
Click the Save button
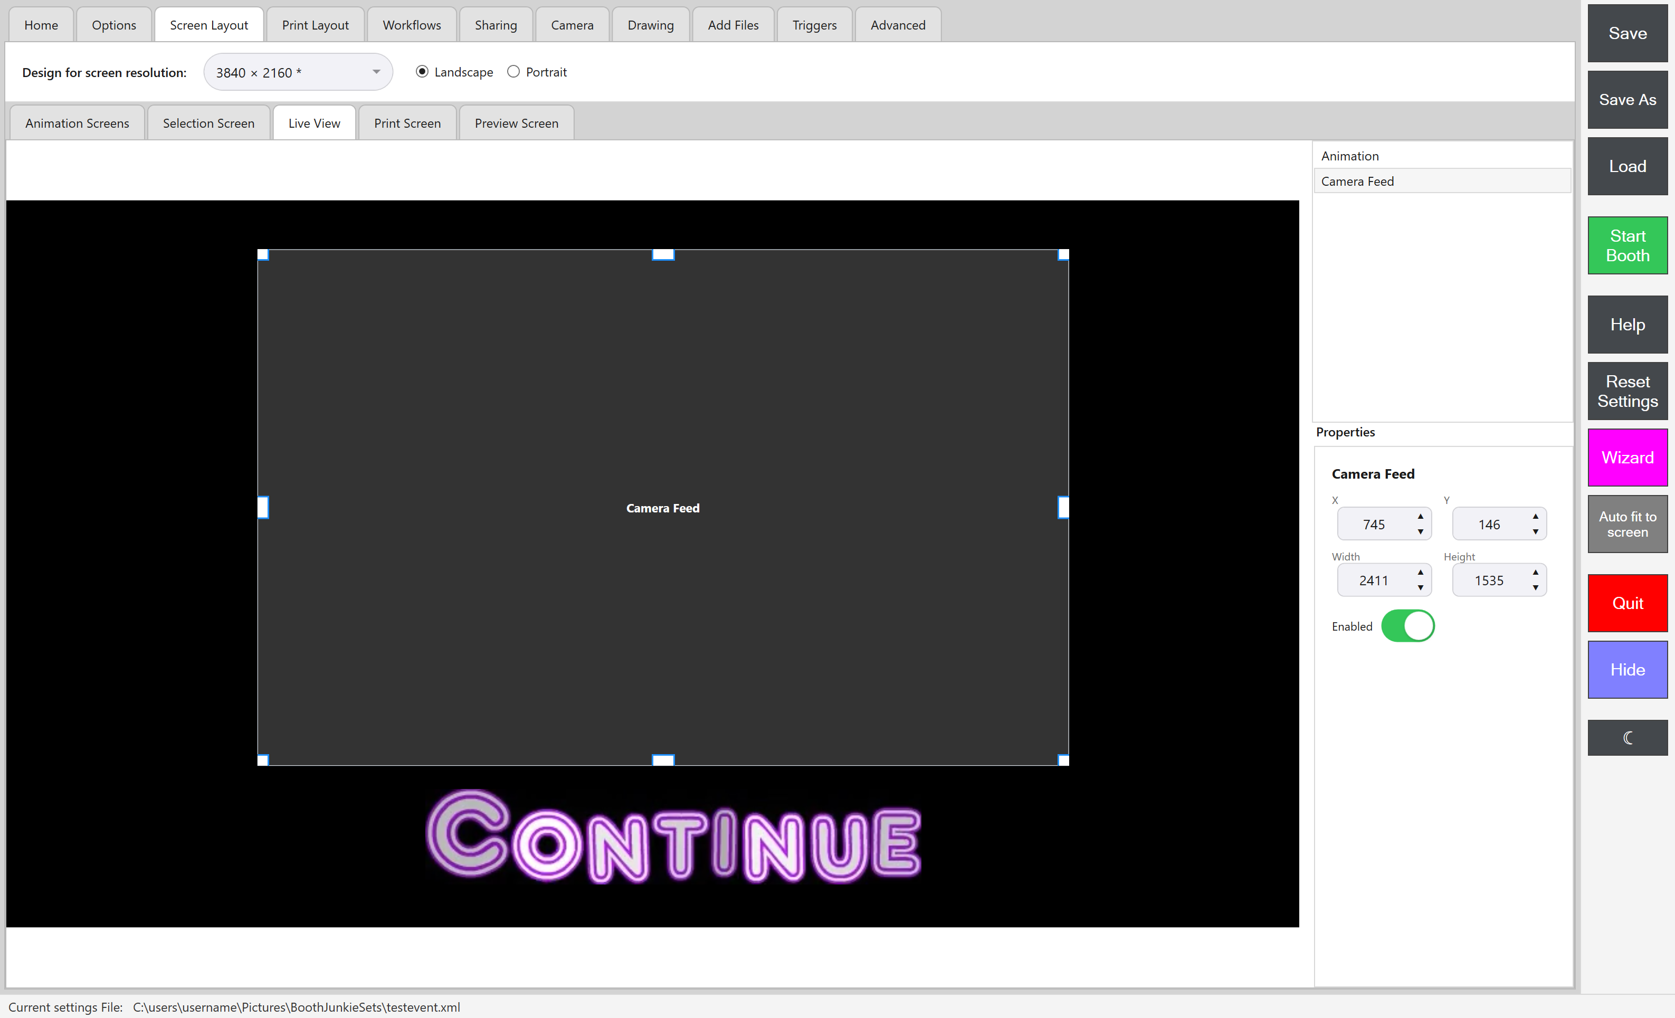click(1628, 33)
